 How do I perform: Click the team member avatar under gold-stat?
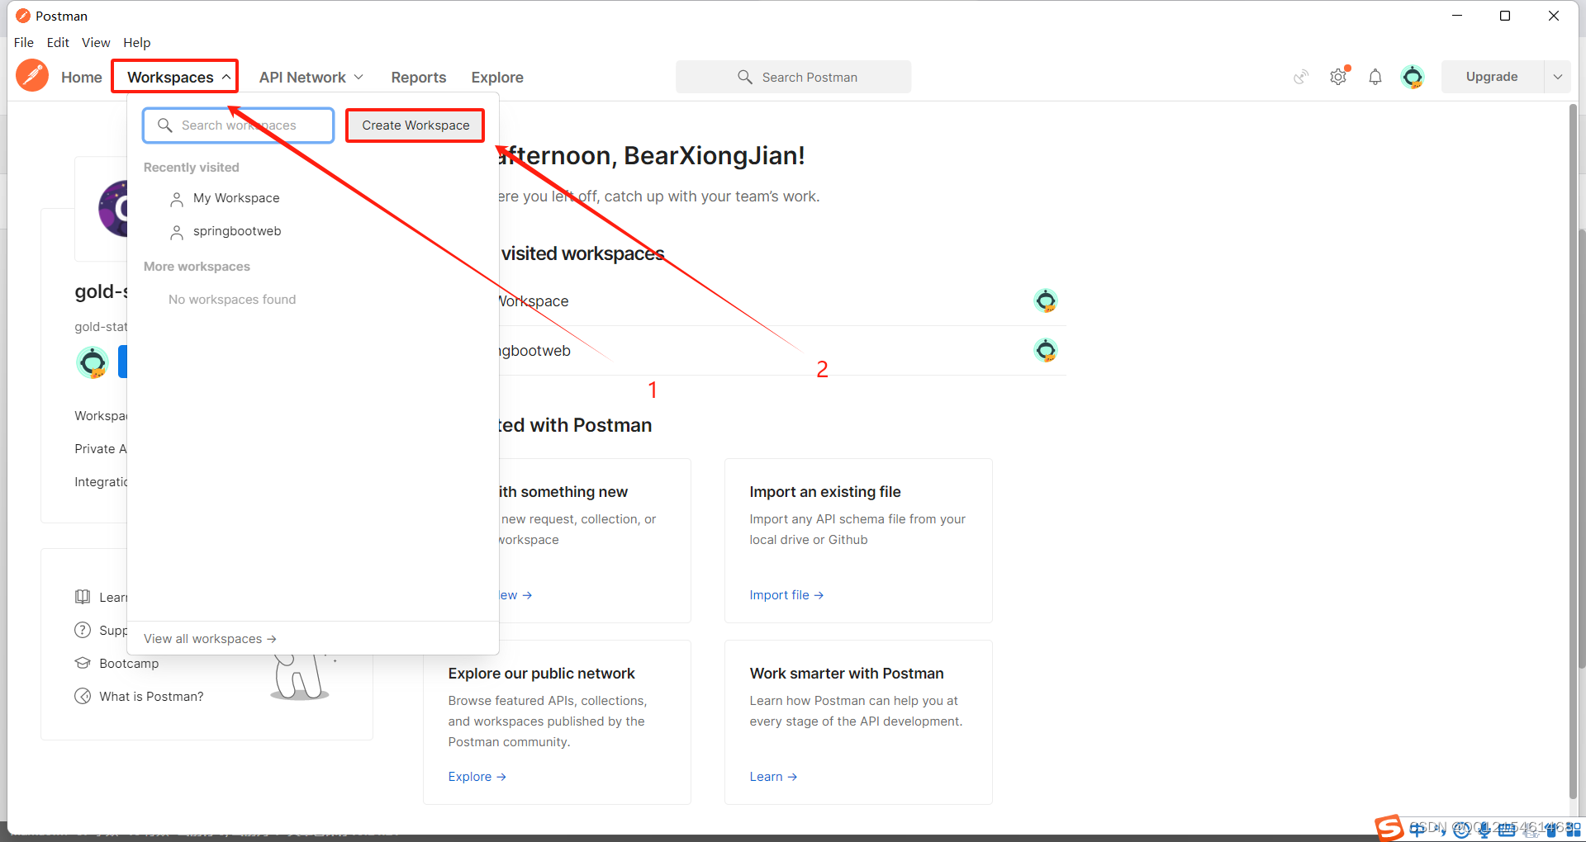coord(93,362)
